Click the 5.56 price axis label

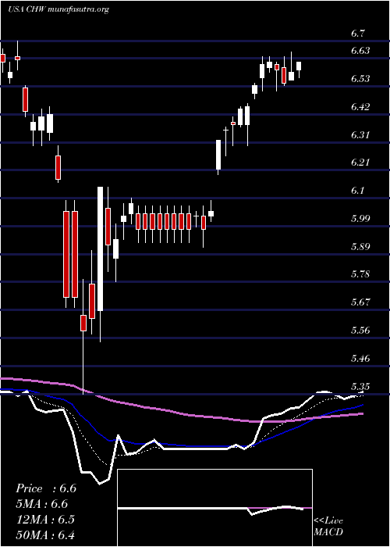(x=360, y=330)
